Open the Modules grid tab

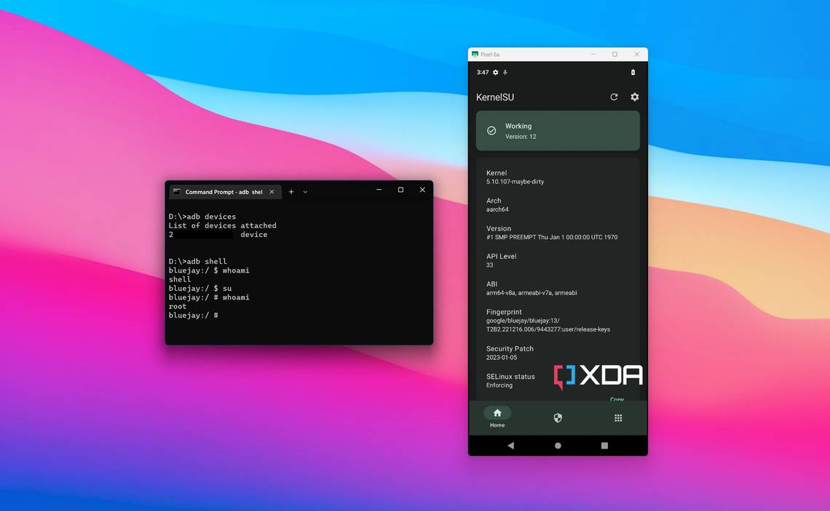click(x=617, y=418)
